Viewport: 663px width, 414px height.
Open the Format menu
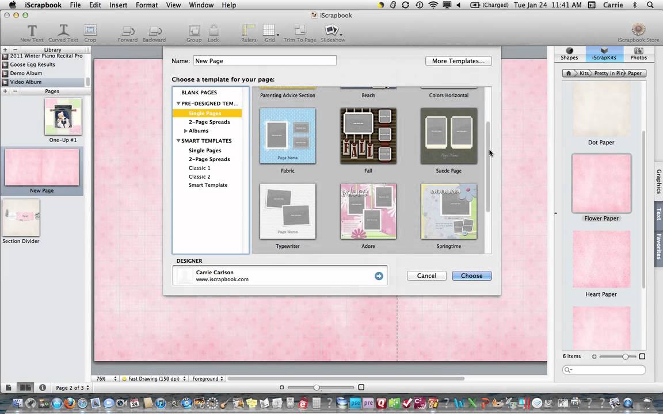coord(147,5)
